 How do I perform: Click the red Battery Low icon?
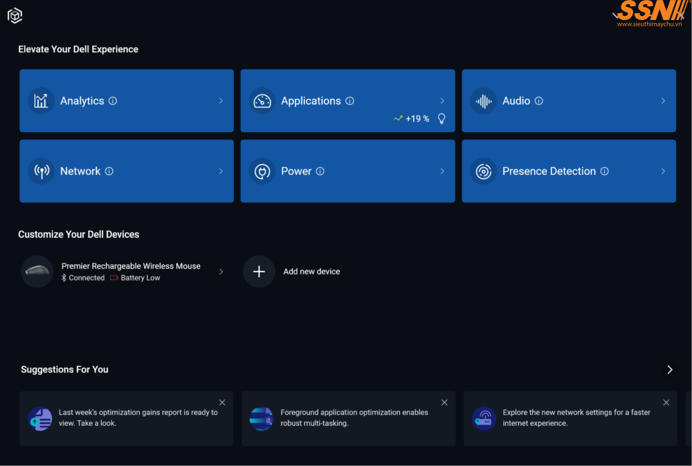(114, 278)
